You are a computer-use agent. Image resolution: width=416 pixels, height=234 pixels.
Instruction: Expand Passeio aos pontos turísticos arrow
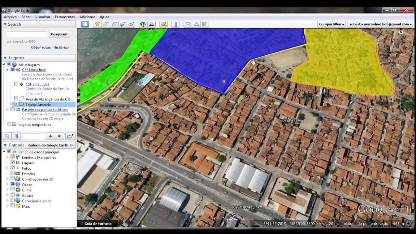8,110
